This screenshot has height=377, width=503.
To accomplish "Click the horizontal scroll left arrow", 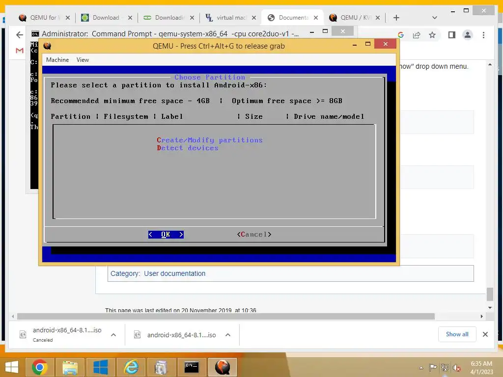I will point(13,317).
